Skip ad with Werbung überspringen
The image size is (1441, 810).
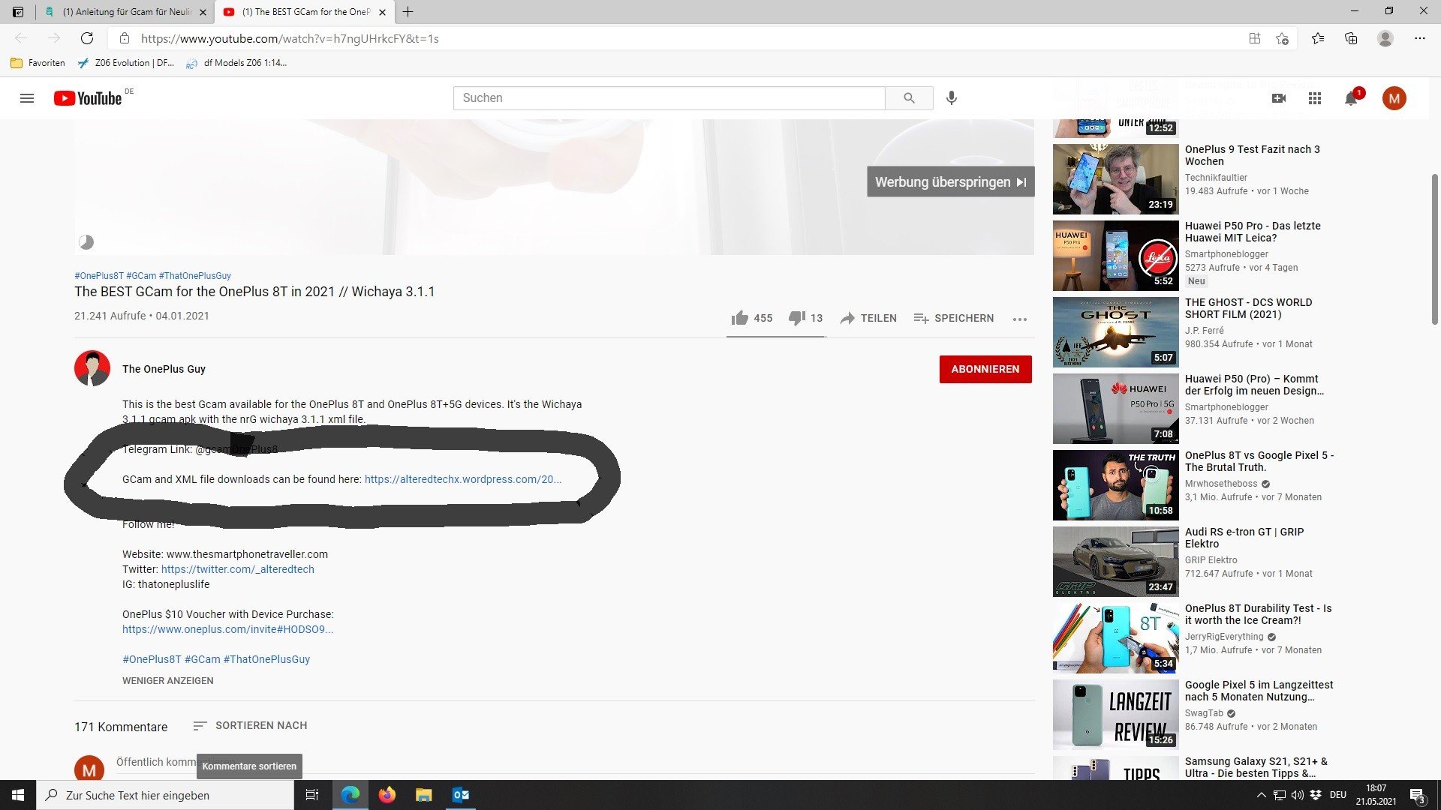(951, 181)
